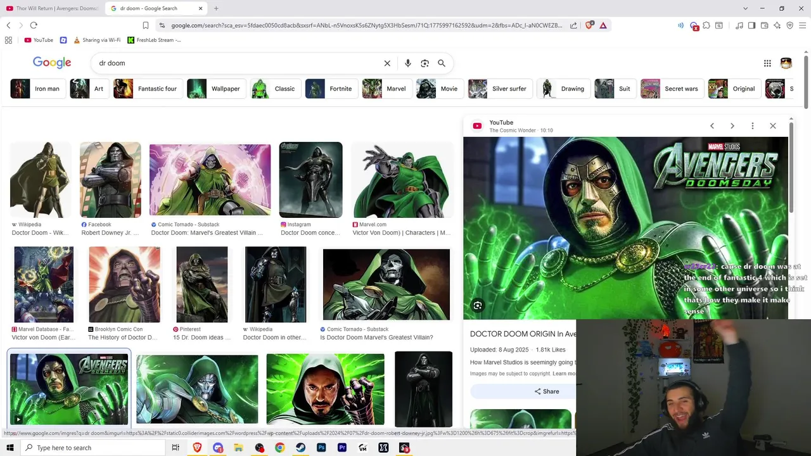Click the taskbar Type here to search box

click(93, 448)
